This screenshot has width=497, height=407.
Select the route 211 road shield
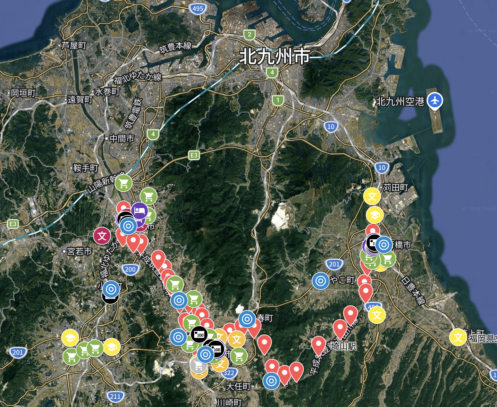[115, 396]
